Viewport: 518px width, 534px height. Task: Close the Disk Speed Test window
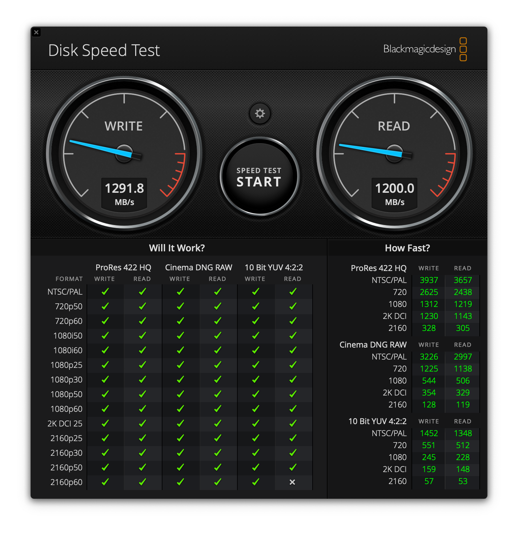point(36,32)
